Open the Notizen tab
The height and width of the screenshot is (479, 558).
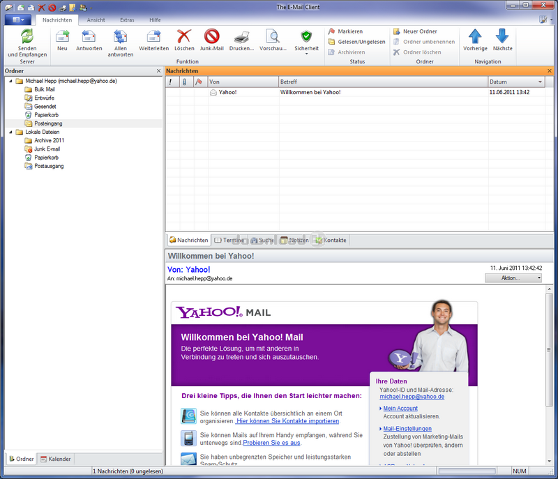point(294,240)
